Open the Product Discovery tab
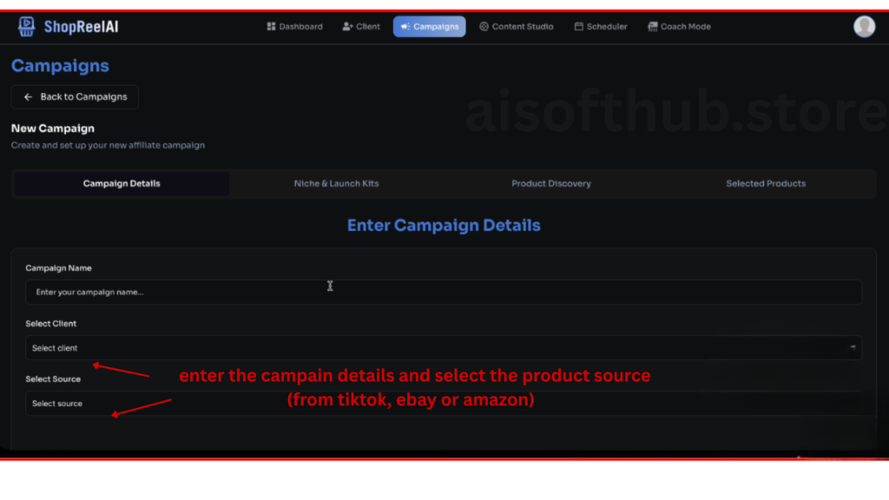 [551, 184]
